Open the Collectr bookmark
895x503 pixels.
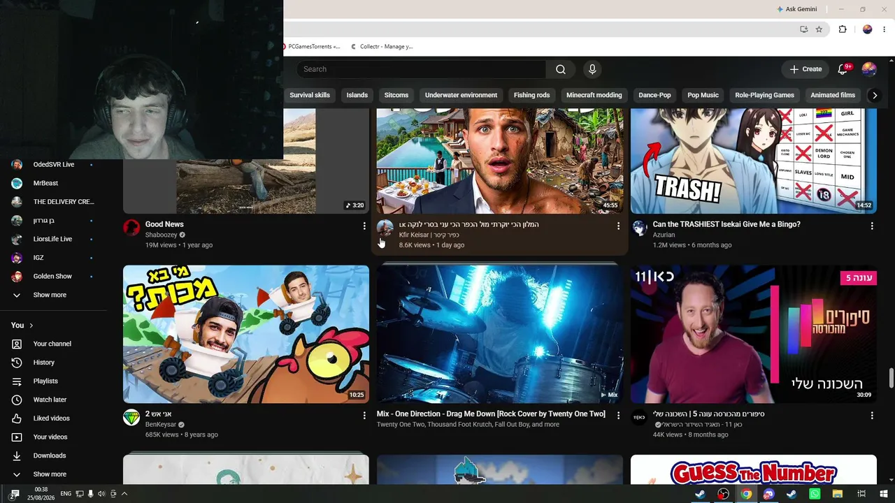tap(382, 47)
